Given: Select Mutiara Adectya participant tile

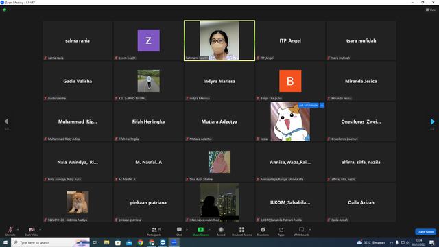Looking at the screenshot, I should click(x=219, y=121).
